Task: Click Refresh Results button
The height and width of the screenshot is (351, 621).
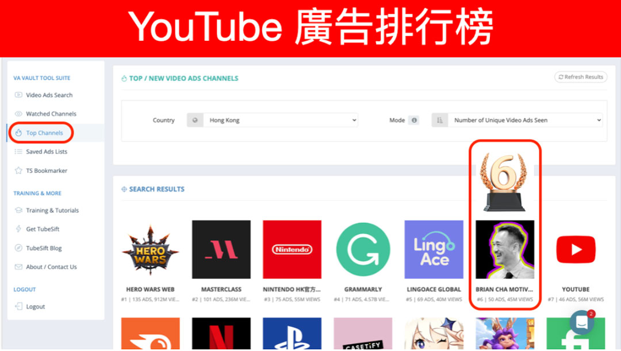Action: point(581,77)
